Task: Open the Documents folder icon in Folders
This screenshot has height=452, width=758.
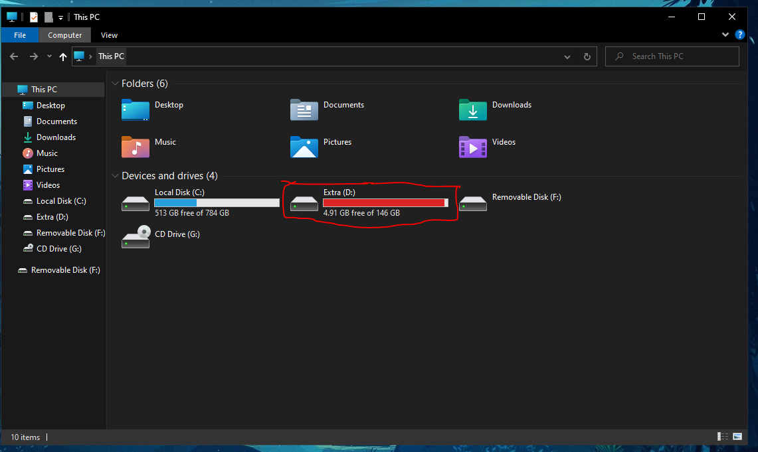Action: [x=304, y=110]
